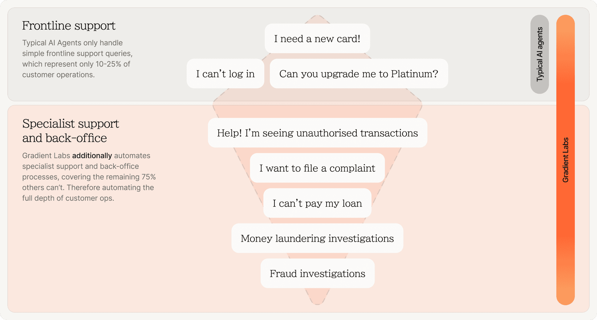This screenshot has width=597, height=320.
Task: Click the 'Typical AI agents' rotated label
Action: click(540, 54)
